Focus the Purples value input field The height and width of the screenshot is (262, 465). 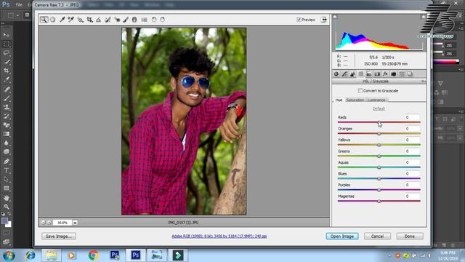tap(412, 185)
